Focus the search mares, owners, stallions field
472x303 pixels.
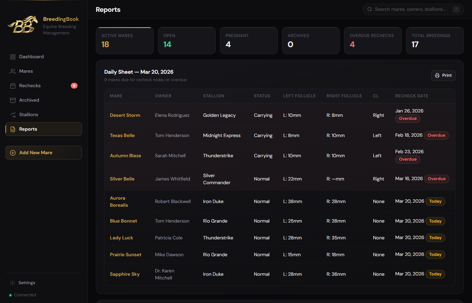(x=413, y=9)
